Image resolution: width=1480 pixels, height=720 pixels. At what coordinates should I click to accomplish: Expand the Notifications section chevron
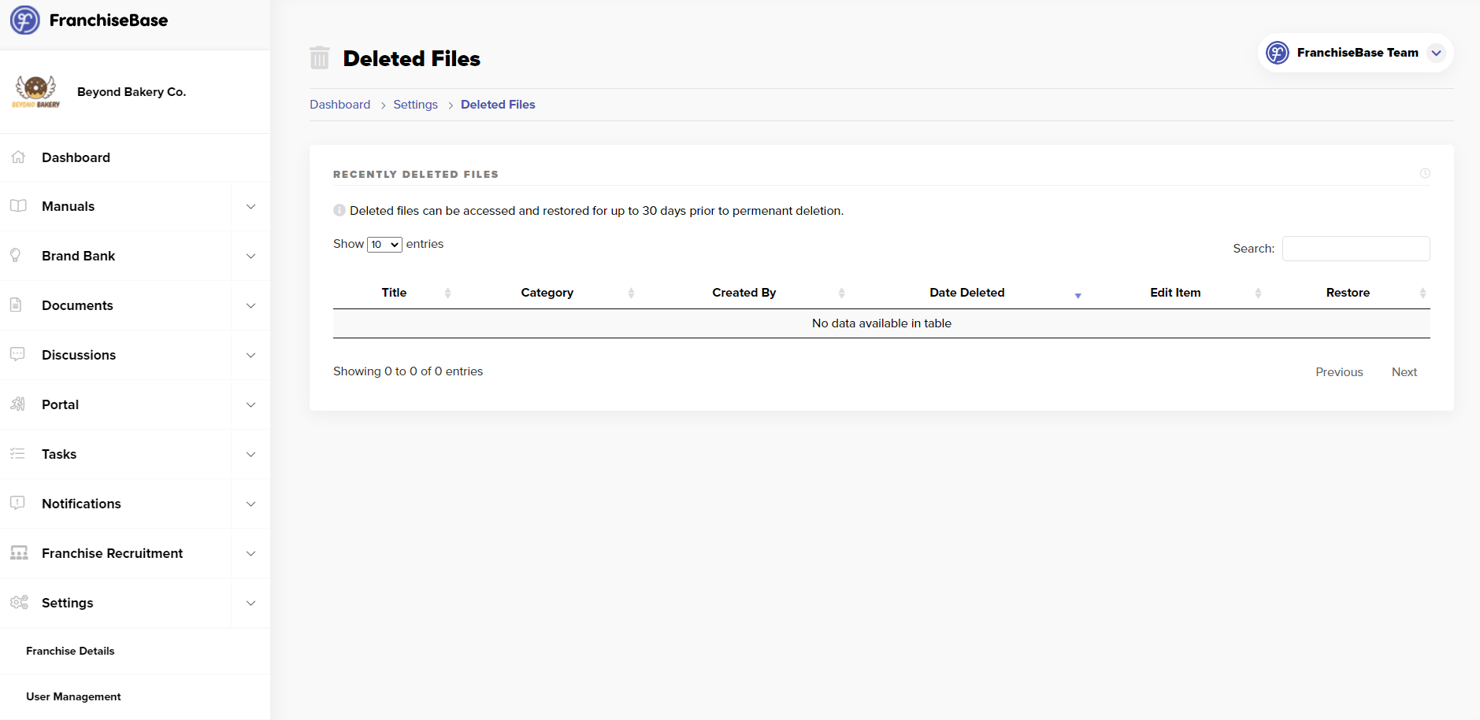[250, 504]
